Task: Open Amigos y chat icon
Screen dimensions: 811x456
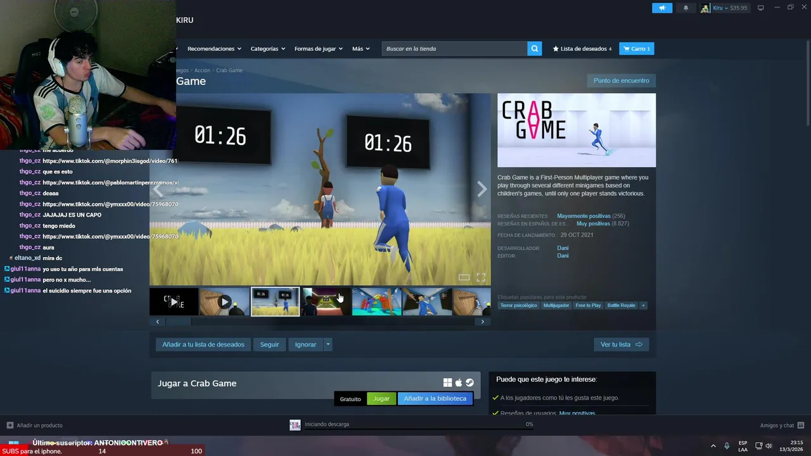Action: [801, 425]
